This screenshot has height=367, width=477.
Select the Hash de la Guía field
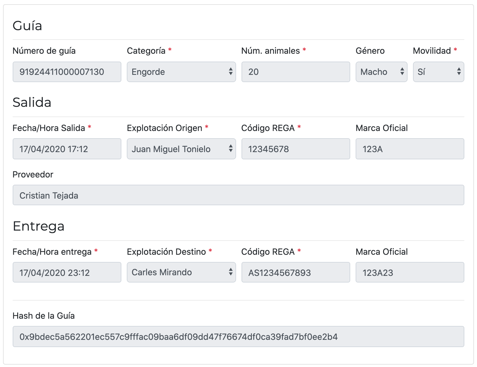coord(238,337)
